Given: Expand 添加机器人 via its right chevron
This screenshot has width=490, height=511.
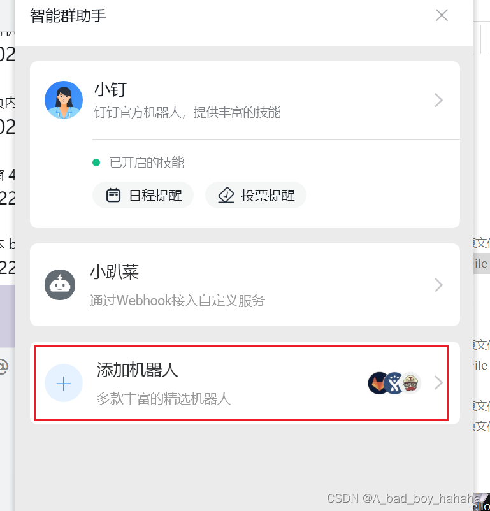Looking at the screenshot, I should tap(438, 383).
